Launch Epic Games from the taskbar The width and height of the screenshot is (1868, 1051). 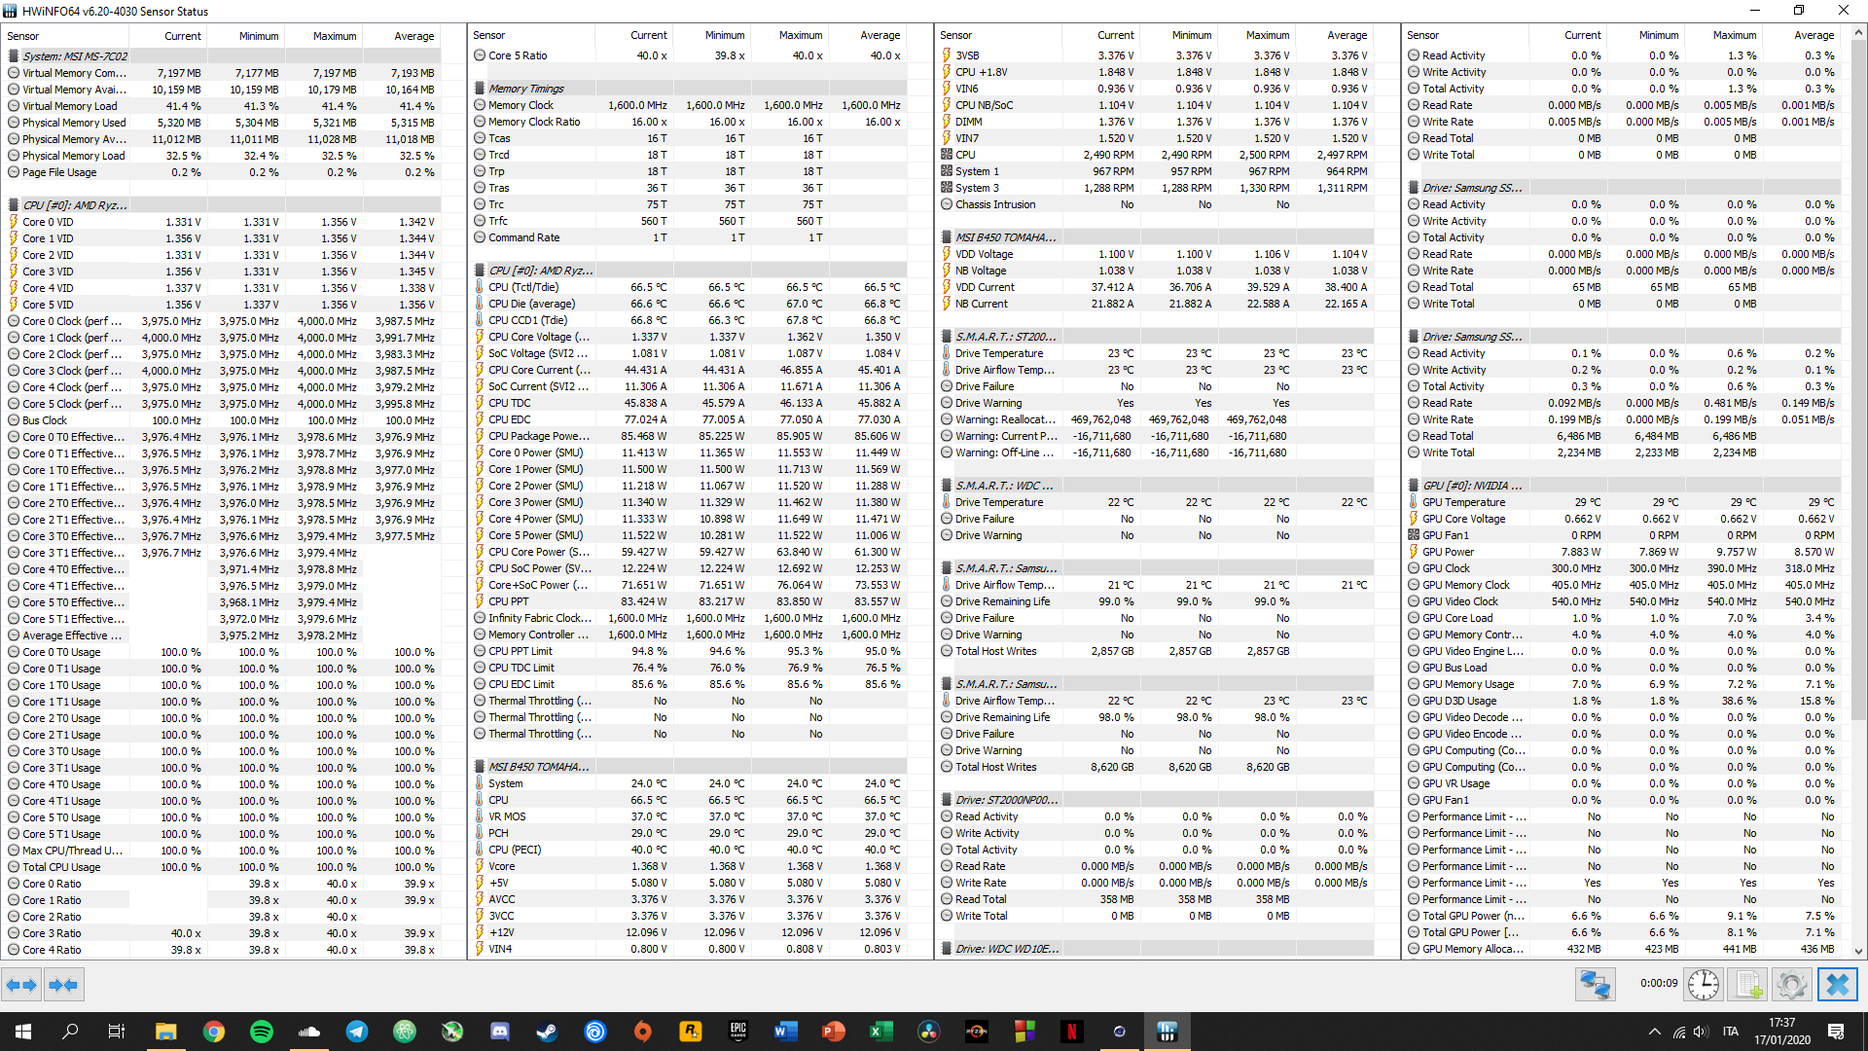(737, 1032)
